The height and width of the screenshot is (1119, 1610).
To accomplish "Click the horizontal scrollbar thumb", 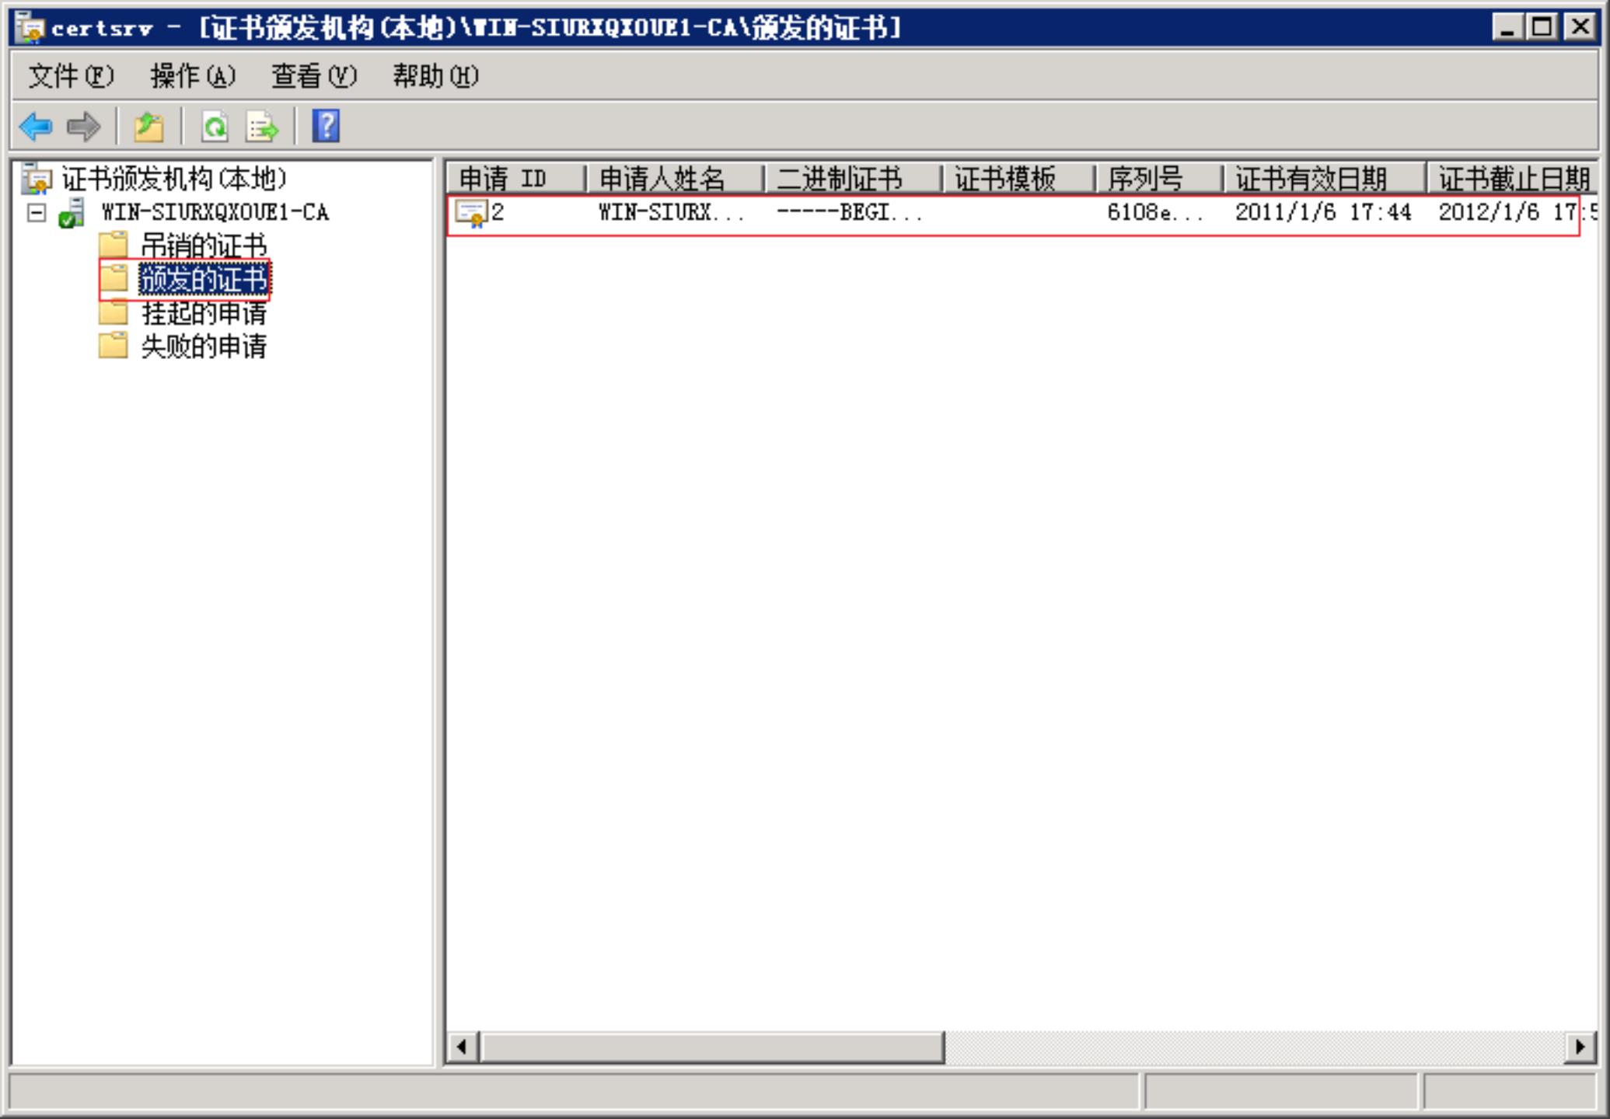I will [x=712, y=1047].
